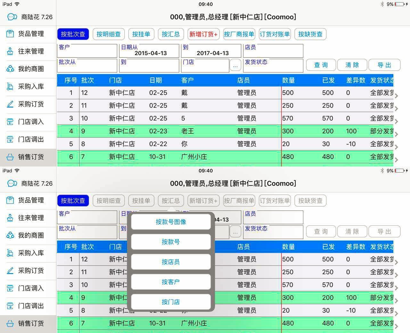Click the active 查询 button
The height and width of the screenshot is (333, 410).
tap(321, 65)
